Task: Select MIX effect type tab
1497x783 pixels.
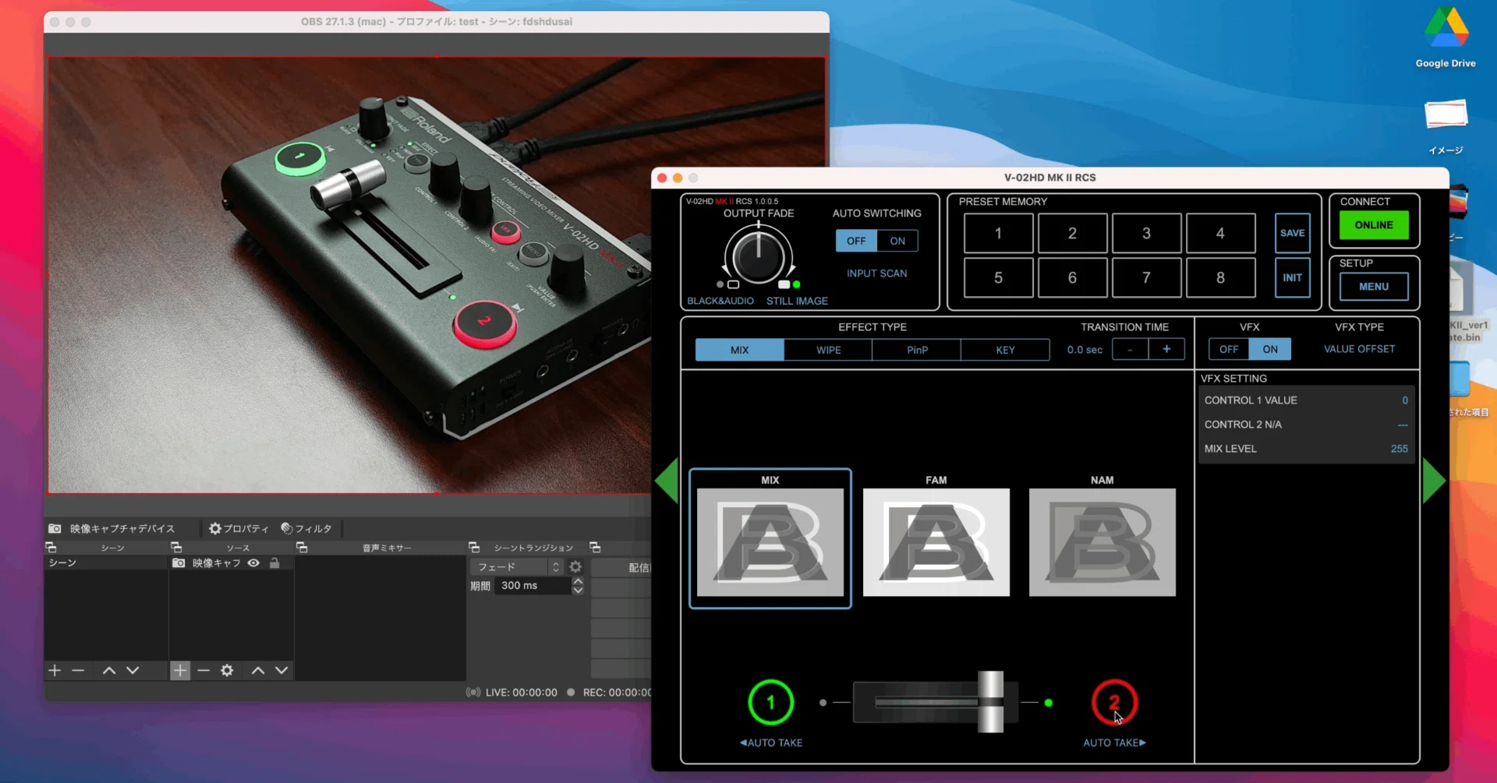Action: tap(739, 350)
